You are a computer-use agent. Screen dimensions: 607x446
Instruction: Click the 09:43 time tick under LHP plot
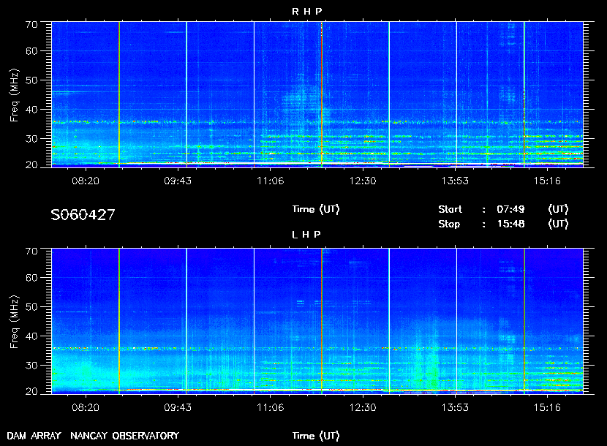[x=178, y=407]
